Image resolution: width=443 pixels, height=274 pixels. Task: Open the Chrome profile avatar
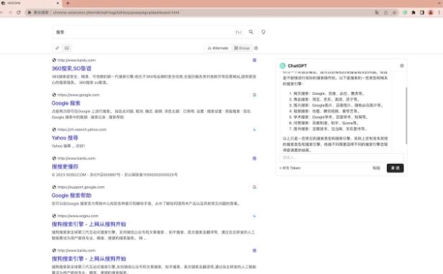coord(431,12)
